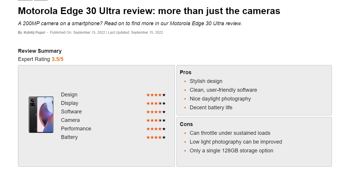Open the Motorola Edge 30 Ultra phone thumbnail
Screen dimensions: 339x172
tap(41, 115)
